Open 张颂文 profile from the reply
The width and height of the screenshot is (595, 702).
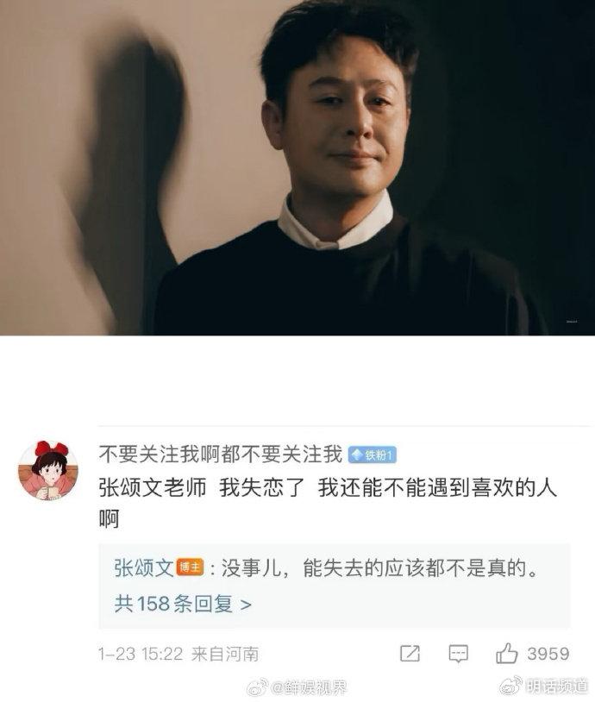pos(144,568)
